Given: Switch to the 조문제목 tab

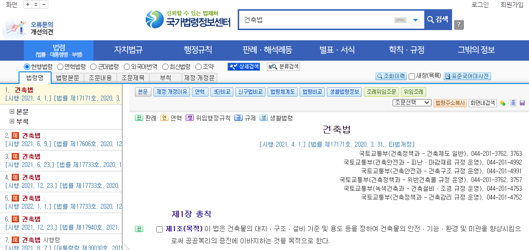Looking at the screenshot, I should point(133,78).
